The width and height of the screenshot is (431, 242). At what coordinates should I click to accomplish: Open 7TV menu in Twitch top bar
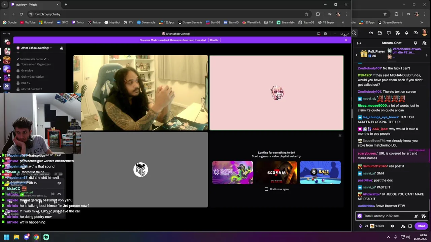[x=398, y=33]
